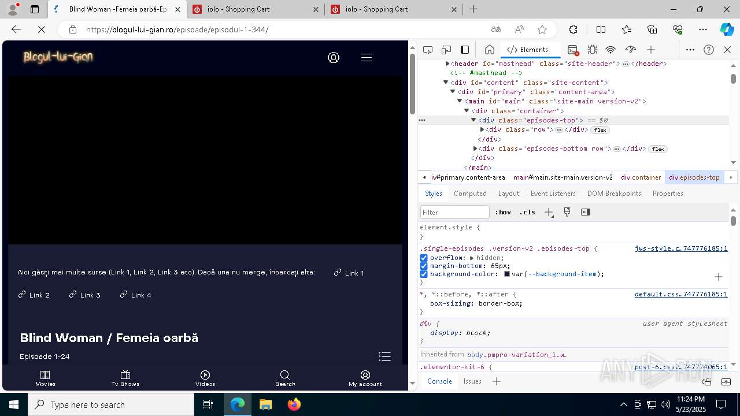
Task: Toggle computed styles sidebar icon
Action: (586, 212)
